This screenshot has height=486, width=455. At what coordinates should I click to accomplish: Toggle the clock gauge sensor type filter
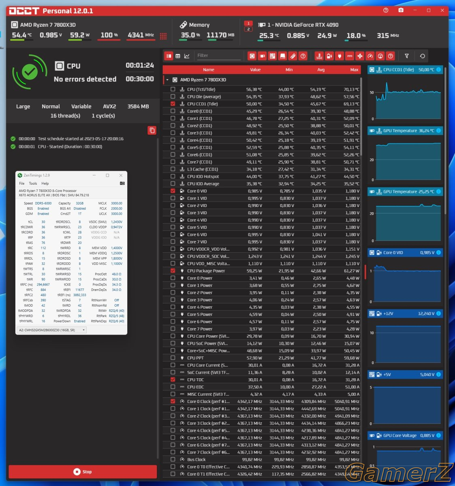pos(370,56)
